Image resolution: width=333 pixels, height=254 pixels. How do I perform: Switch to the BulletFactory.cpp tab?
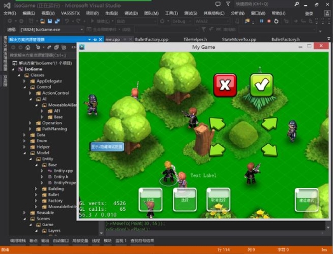[x=152, y=39]
